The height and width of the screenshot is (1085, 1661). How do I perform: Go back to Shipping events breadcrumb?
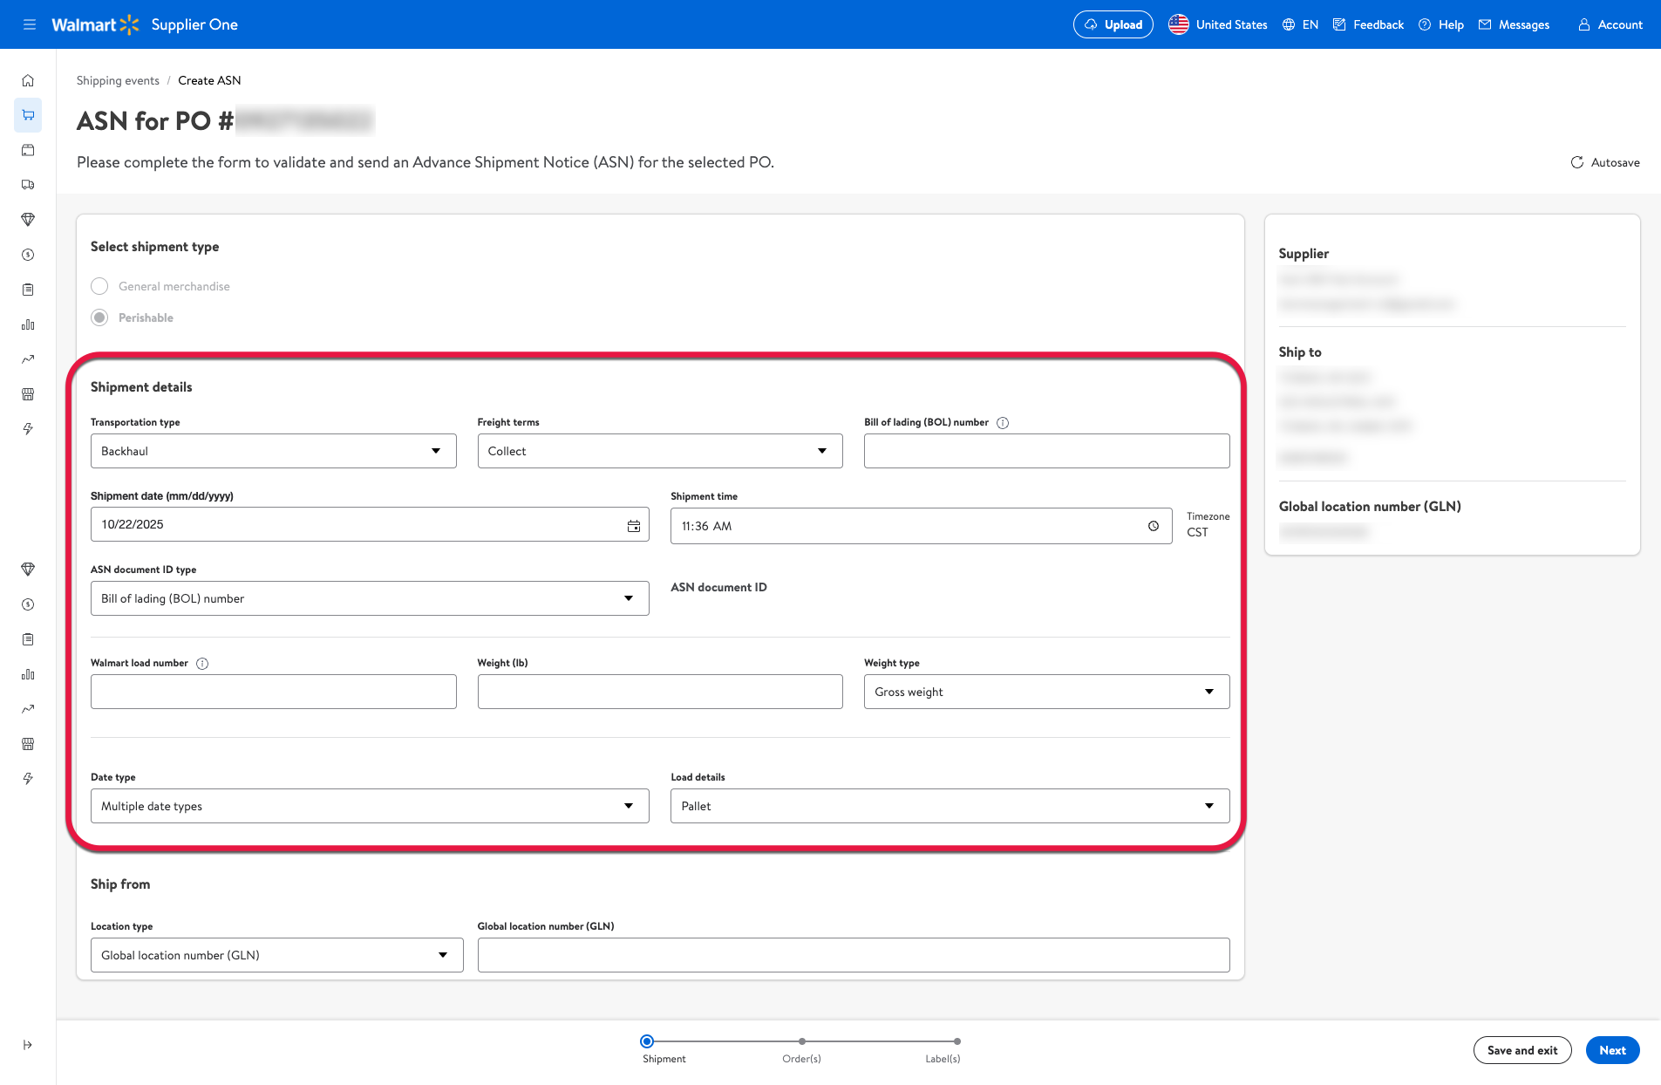pos(118,80)
